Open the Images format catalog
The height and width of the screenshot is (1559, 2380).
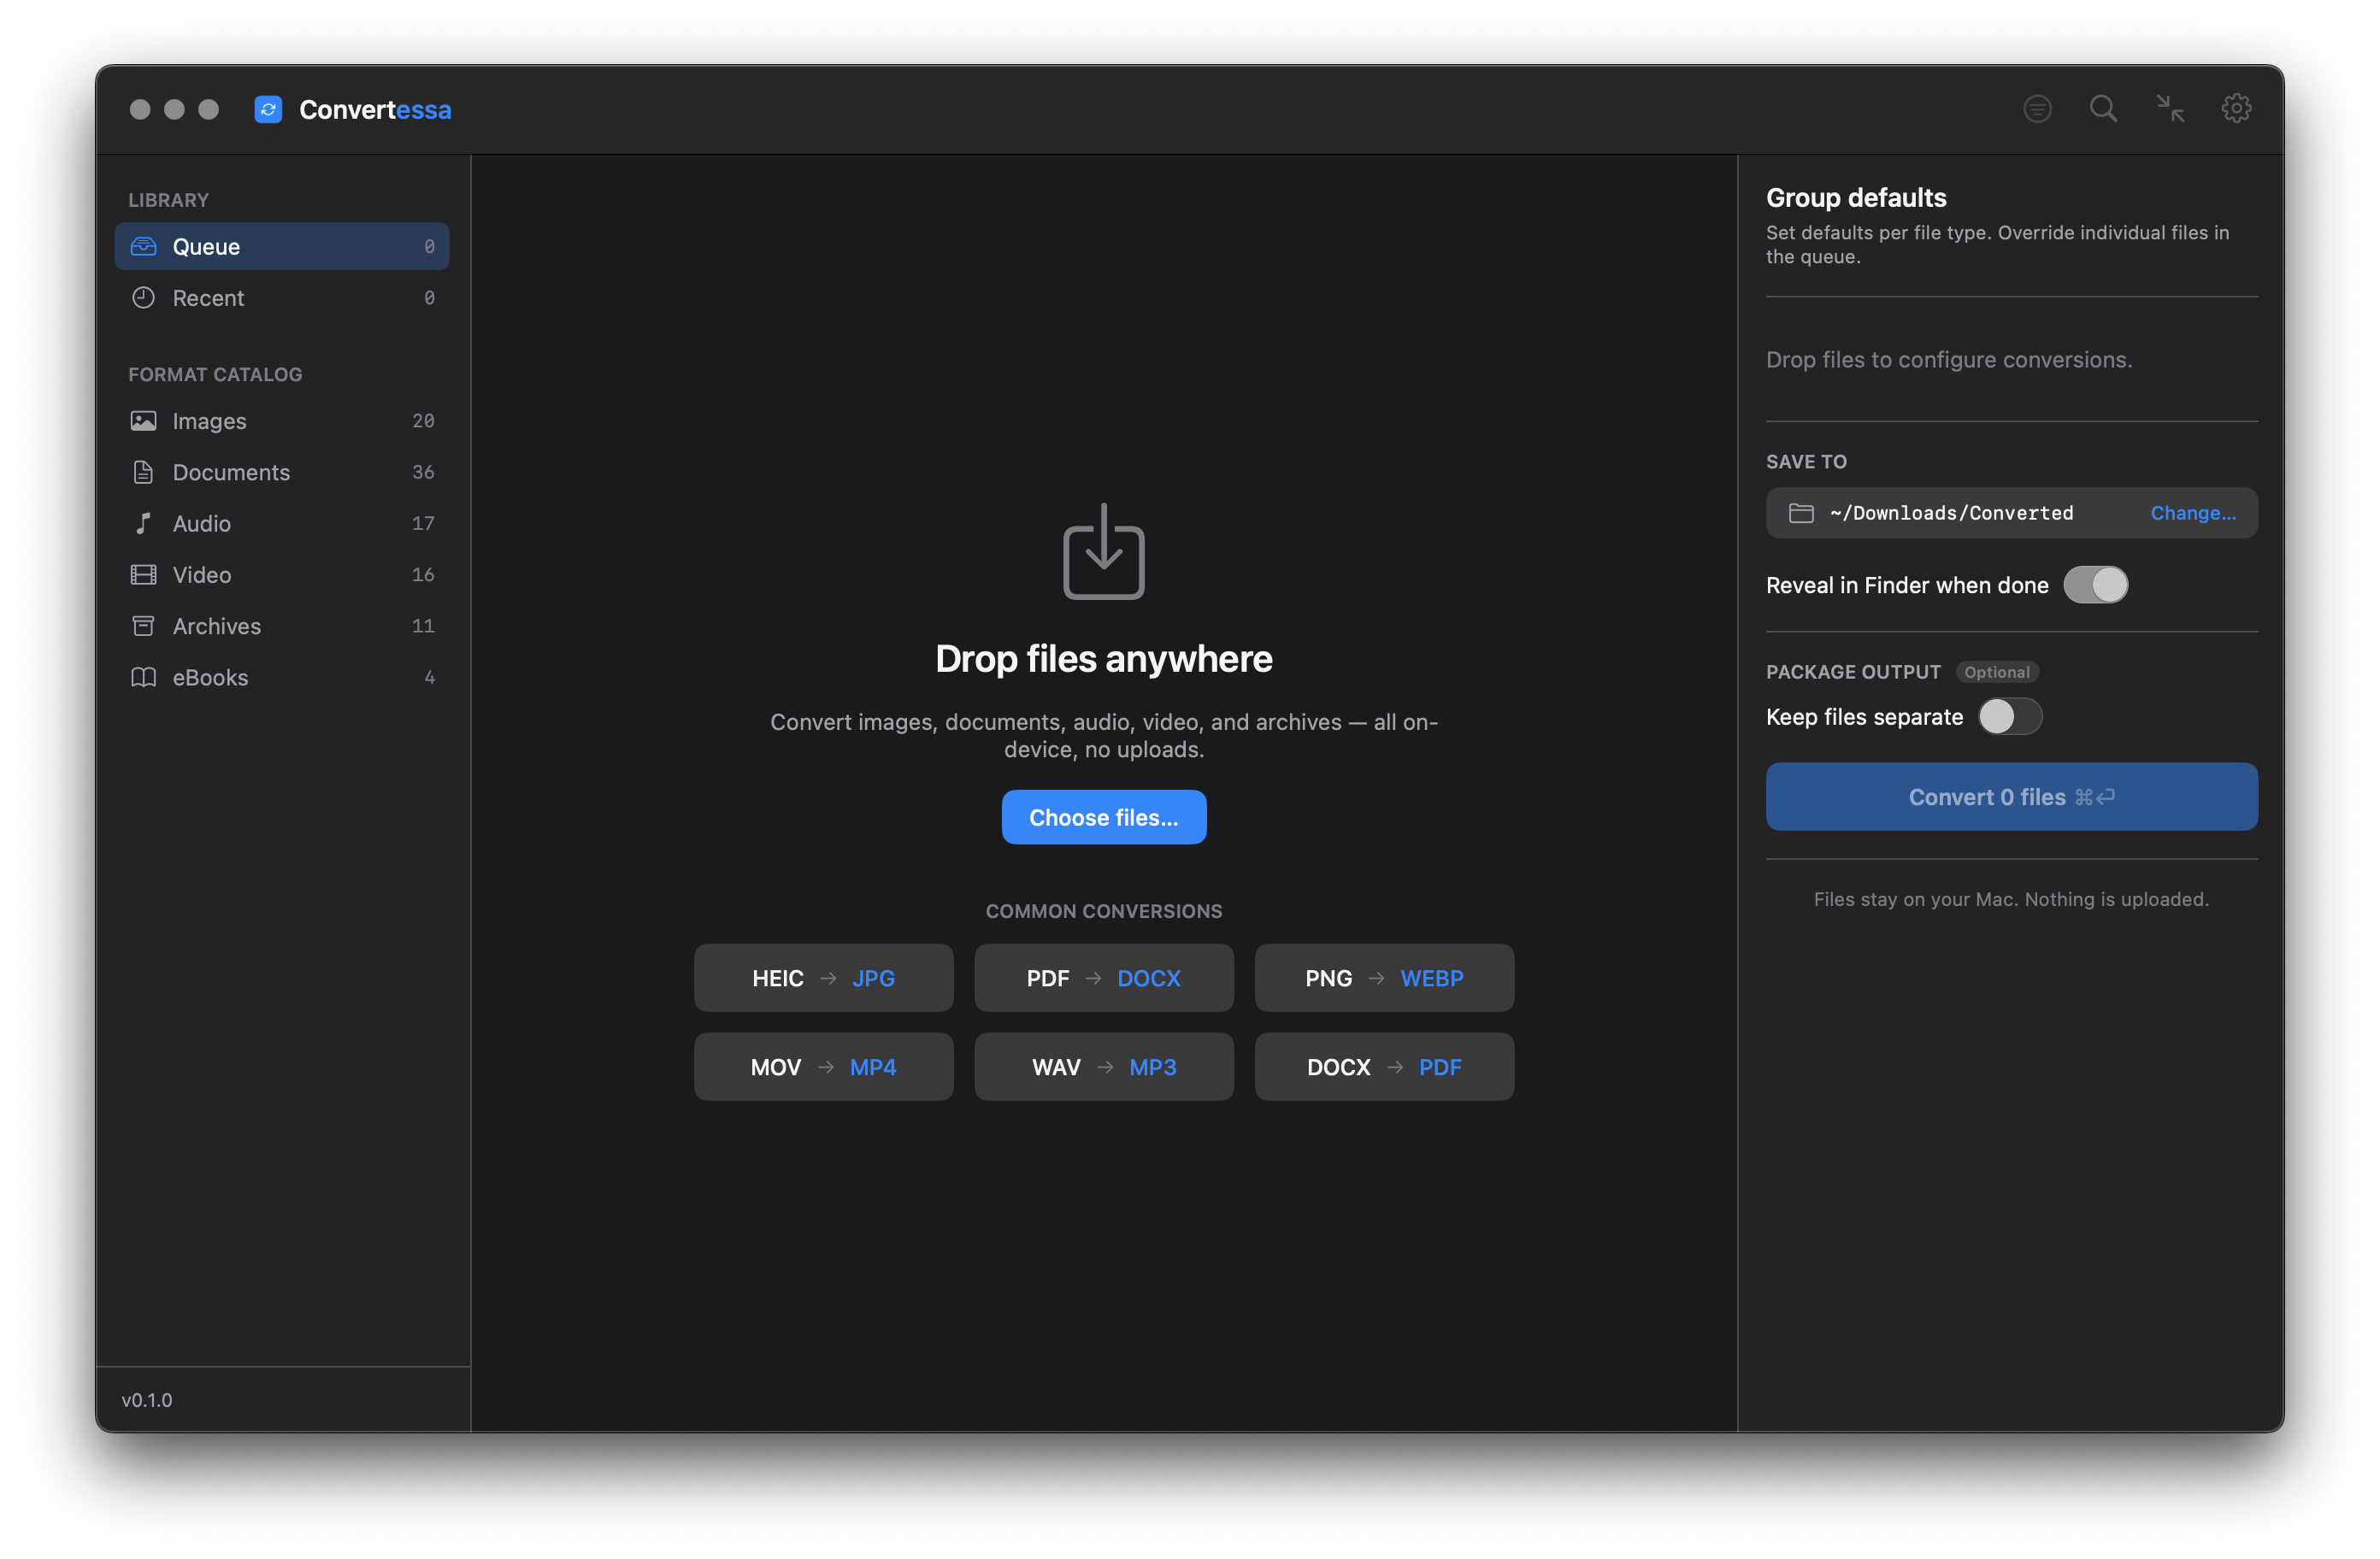(x=282, y=421)
